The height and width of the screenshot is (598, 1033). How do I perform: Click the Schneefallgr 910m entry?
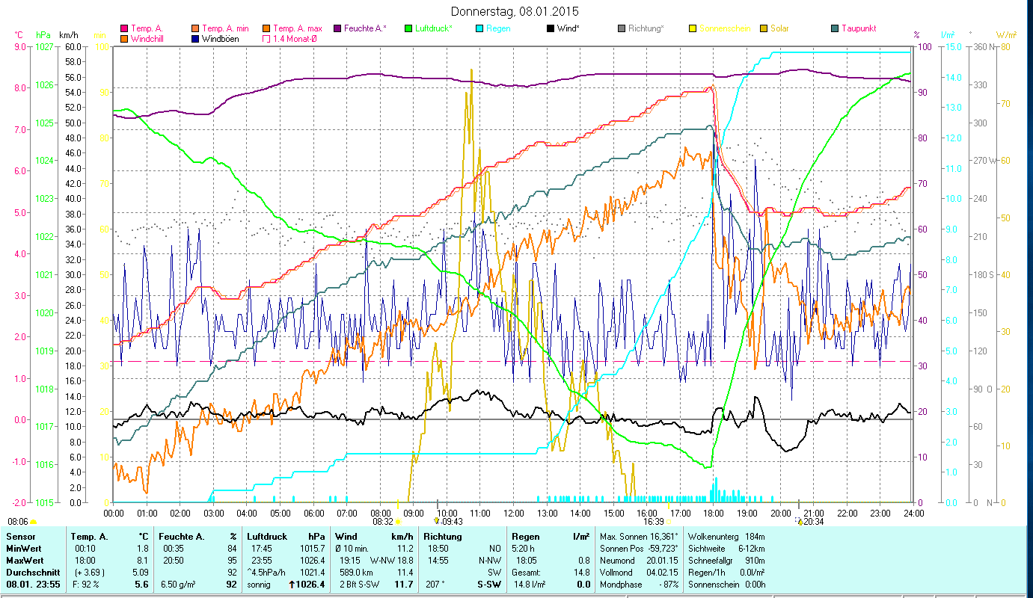click(726, 560)
